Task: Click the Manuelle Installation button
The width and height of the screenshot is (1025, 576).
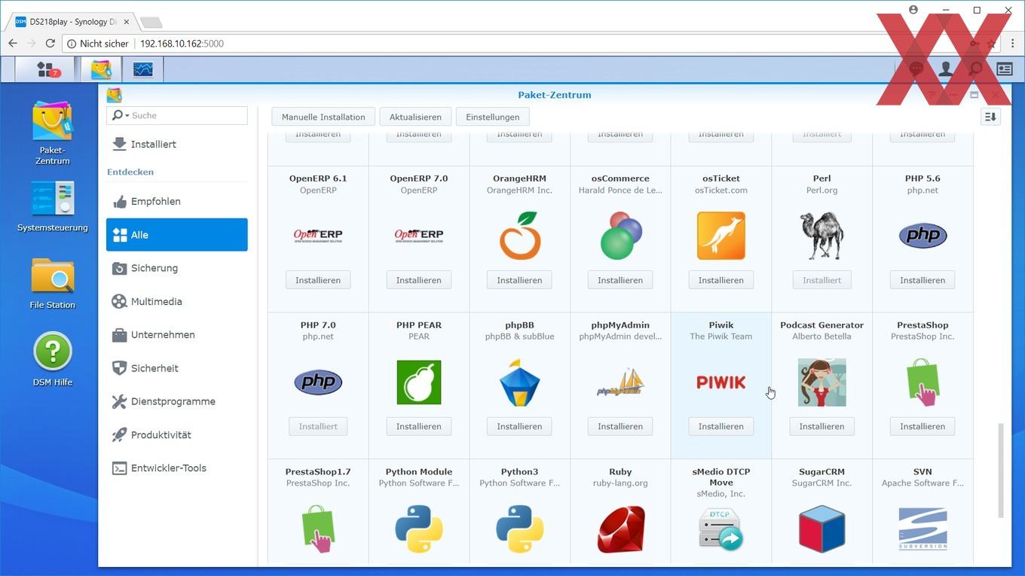Action: coord(323,117)
